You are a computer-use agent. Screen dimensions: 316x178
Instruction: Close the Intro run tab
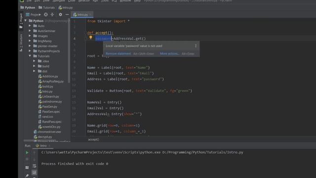point(49,145)
